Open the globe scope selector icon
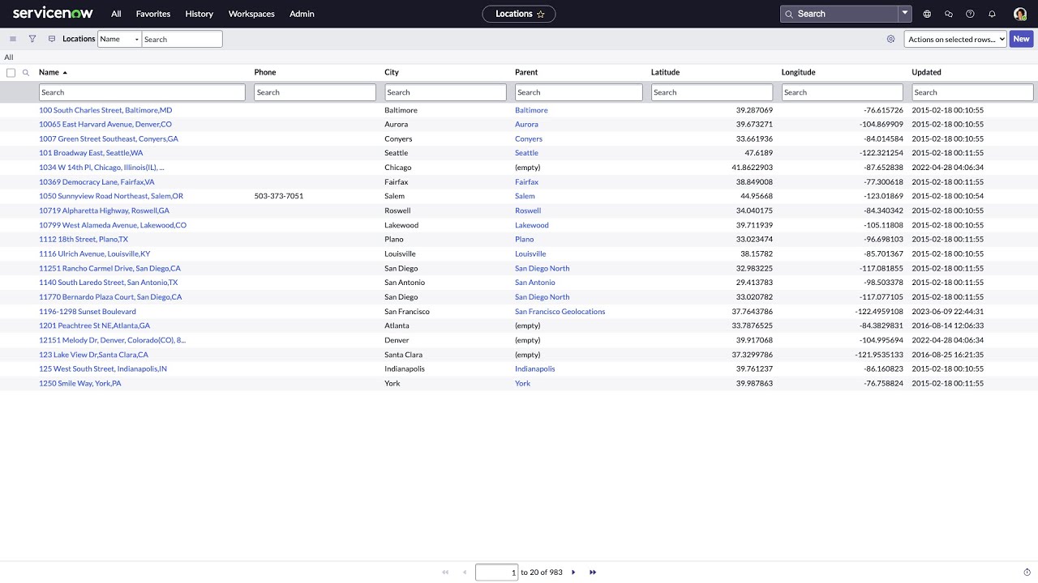 click(x=927, y=14)
